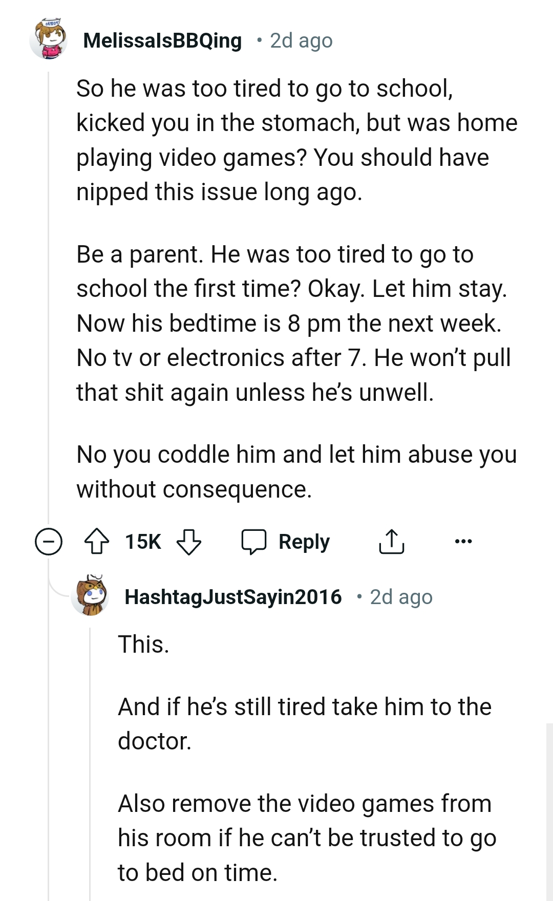Collapse the thread with the minus circle
This screenshot has height=901, width=553.
tap(49, 542)
